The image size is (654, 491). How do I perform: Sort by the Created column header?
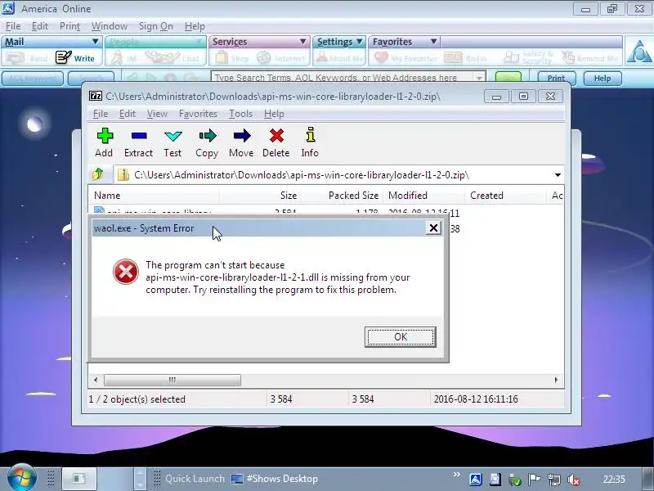(x=505, y=196)
